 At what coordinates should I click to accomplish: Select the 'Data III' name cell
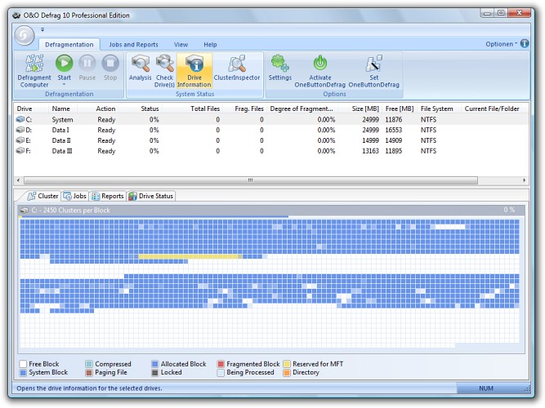(62, 151)
